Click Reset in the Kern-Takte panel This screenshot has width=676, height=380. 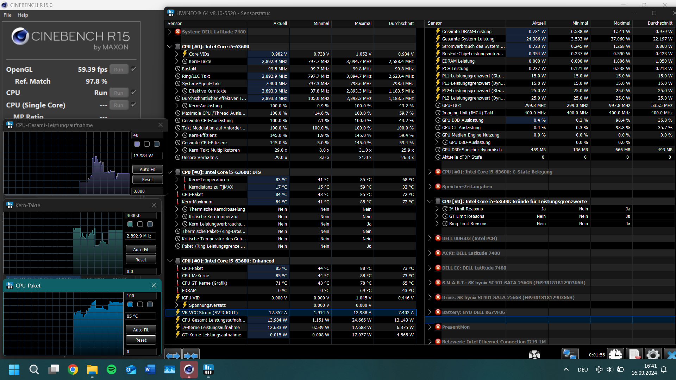(x=140, y=259)
